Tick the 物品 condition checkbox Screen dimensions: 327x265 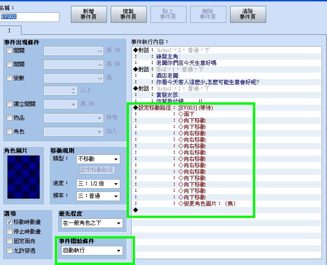point(9,118)
